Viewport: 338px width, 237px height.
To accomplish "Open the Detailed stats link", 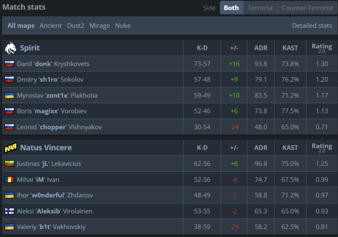I will click(x=312, y=25).
